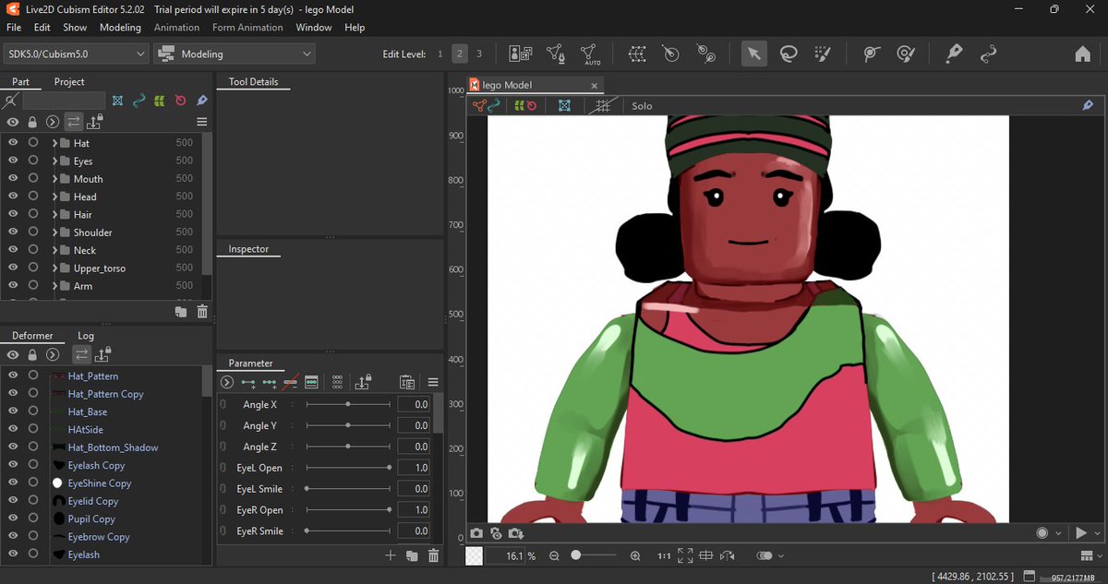Zoom out the canvas view

554,556
